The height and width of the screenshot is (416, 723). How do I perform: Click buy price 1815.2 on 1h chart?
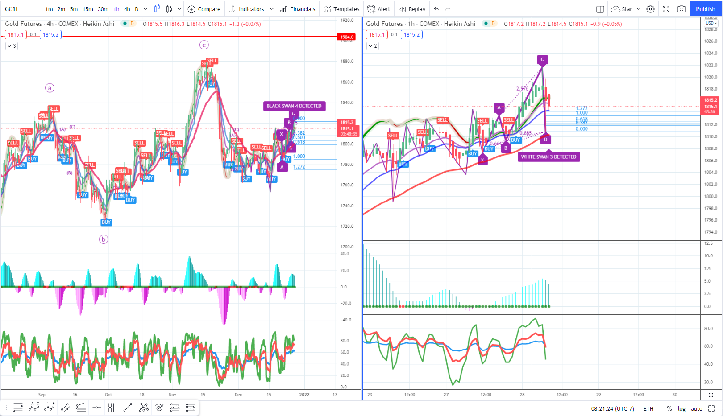[411, 35]
